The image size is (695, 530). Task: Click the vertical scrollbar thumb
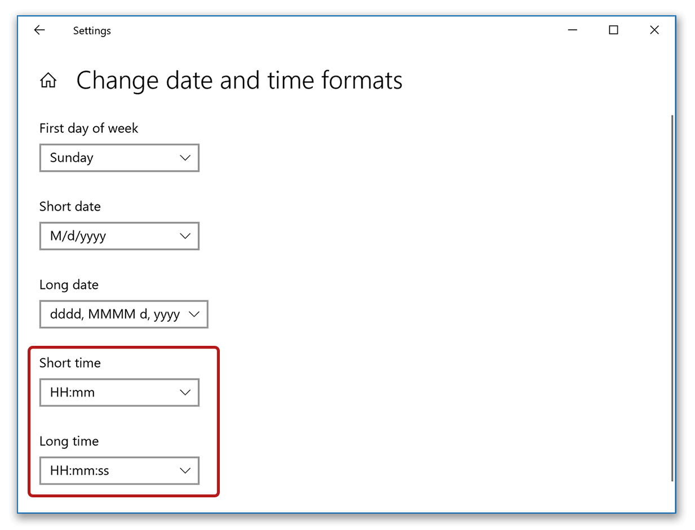672,297
